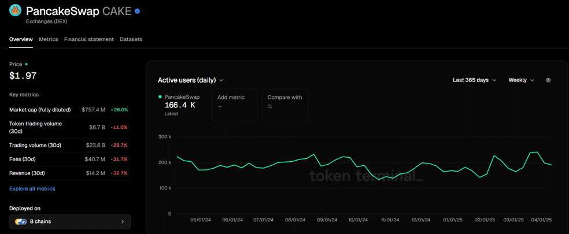Click the $23.8 B trading volume value

pyautogui.click(x=95, y=145)
